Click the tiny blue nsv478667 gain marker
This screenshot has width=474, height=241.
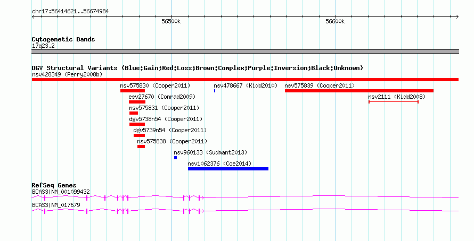(x=215, y=91)
